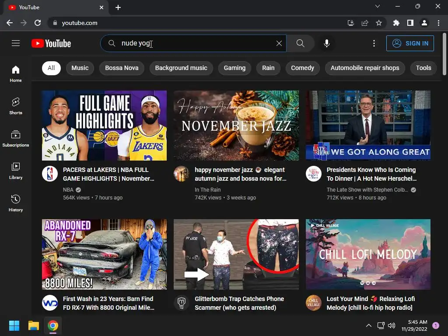Open the Chrome profile icon
Viewport: 448px width, 336px height.
click(424, 23)
